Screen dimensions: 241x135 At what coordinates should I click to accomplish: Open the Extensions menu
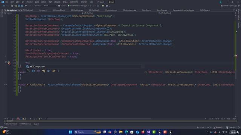pos(74,2)
